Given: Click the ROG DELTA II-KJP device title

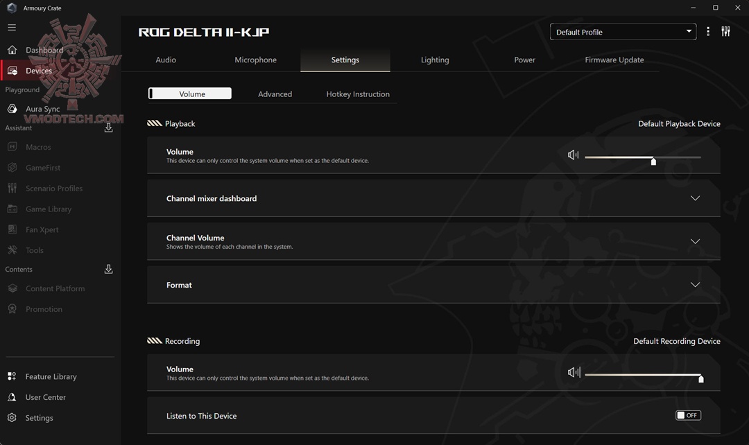Looking at the screenshot, I should 204,32.
